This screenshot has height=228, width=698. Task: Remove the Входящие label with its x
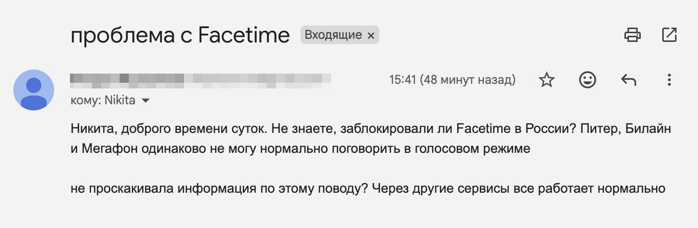click(x=371, y=35)
